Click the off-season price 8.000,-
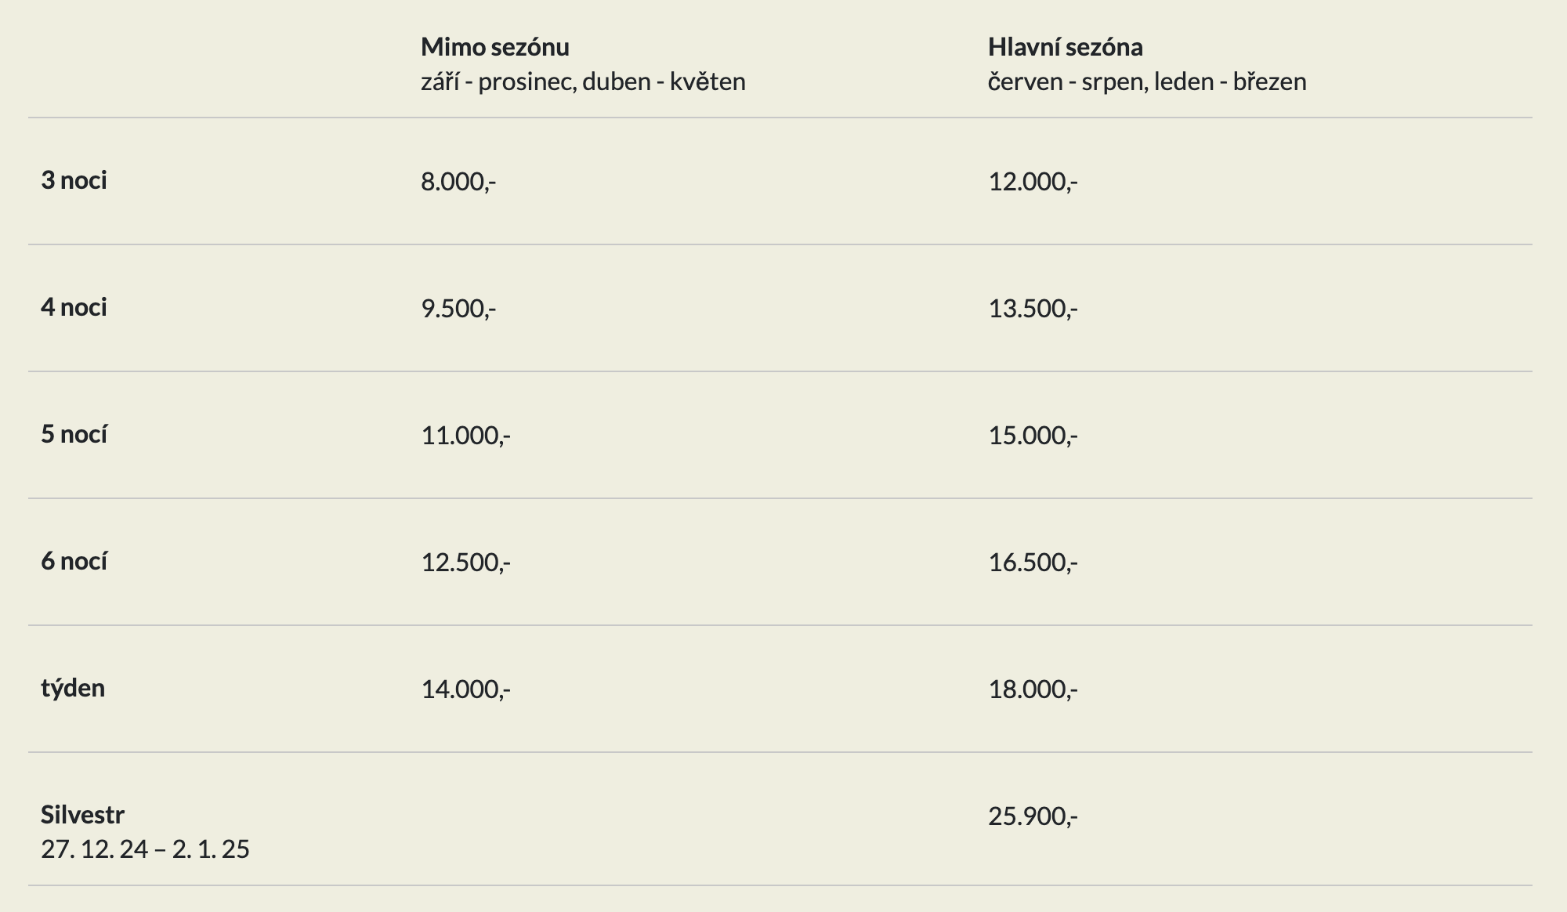 (x=458, y=182)
